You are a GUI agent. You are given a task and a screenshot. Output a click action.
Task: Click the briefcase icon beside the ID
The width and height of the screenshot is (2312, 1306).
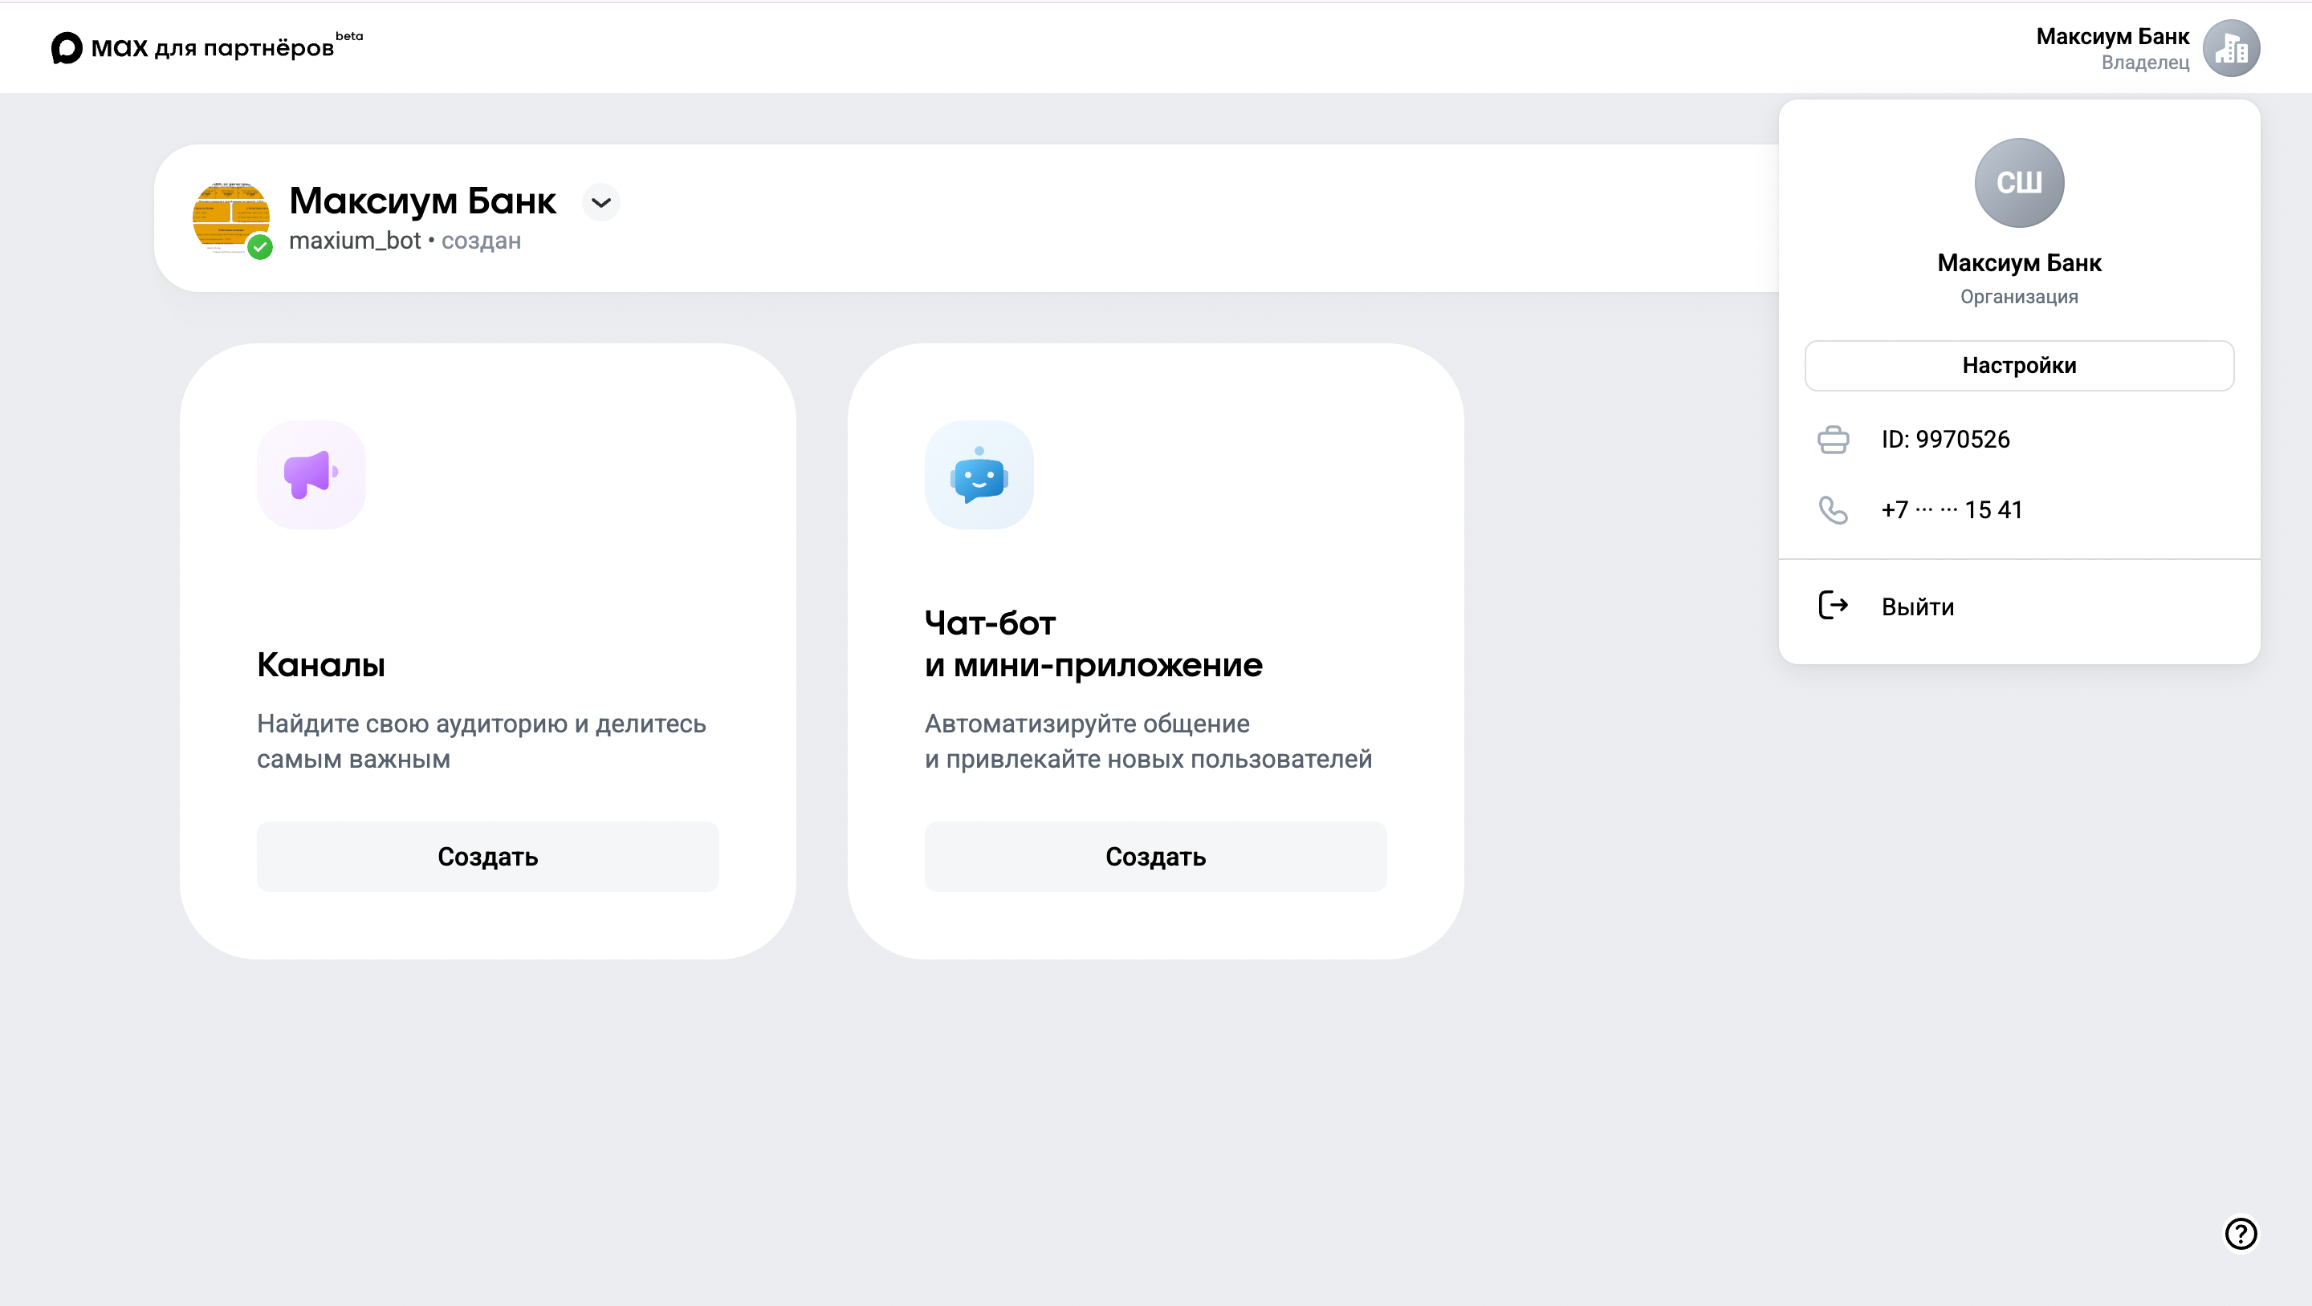[x=1833, y=440]
